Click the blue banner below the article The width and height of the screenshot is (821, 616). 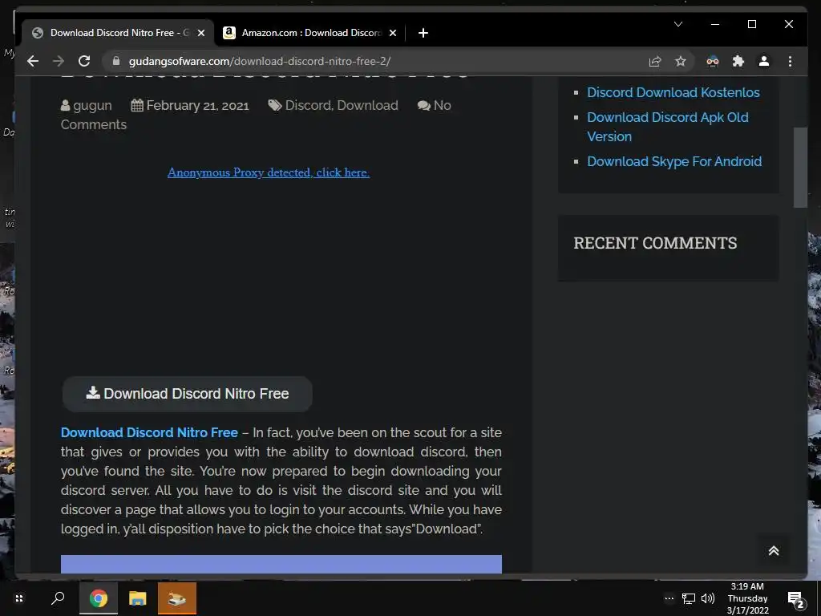tap(281, 564)
